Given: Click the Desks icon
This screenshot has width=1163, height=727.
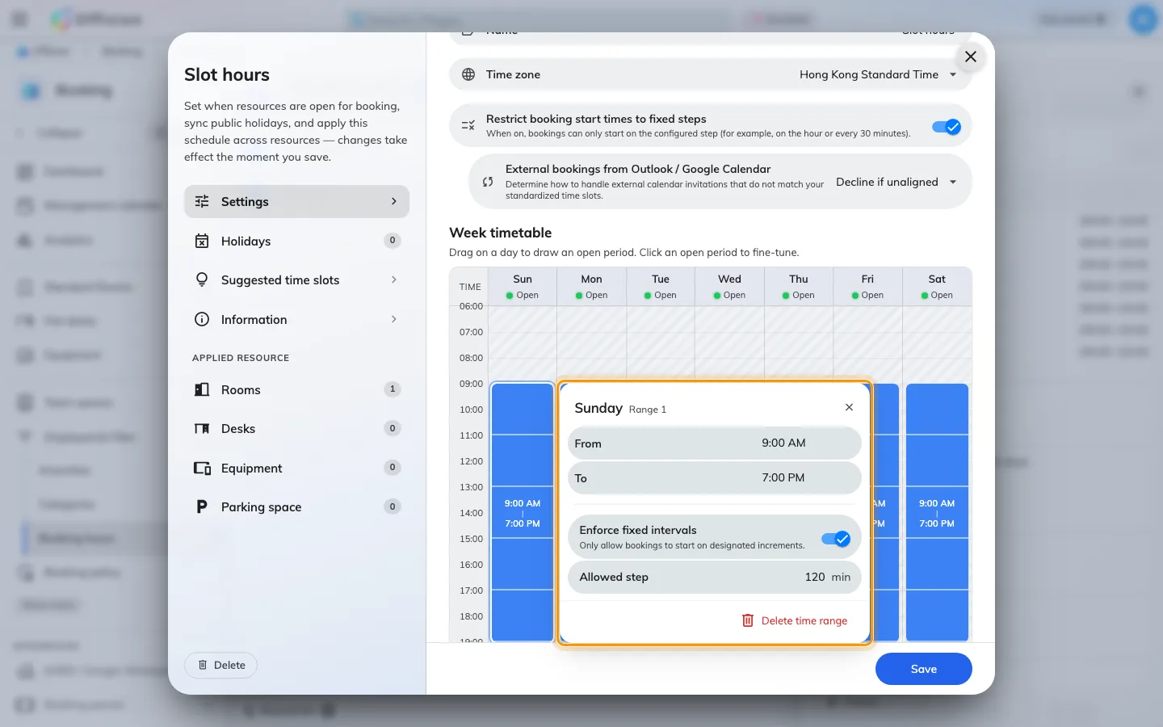Looking at the screenshot, I should (202, 428).
